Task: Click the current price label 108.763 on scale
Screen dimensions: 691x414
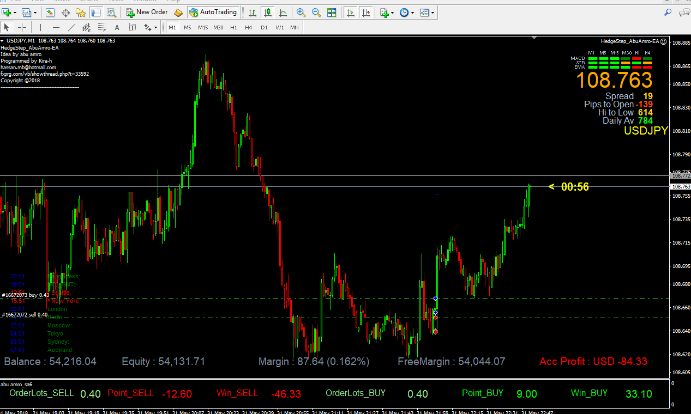Action: [x=681, y=187]
